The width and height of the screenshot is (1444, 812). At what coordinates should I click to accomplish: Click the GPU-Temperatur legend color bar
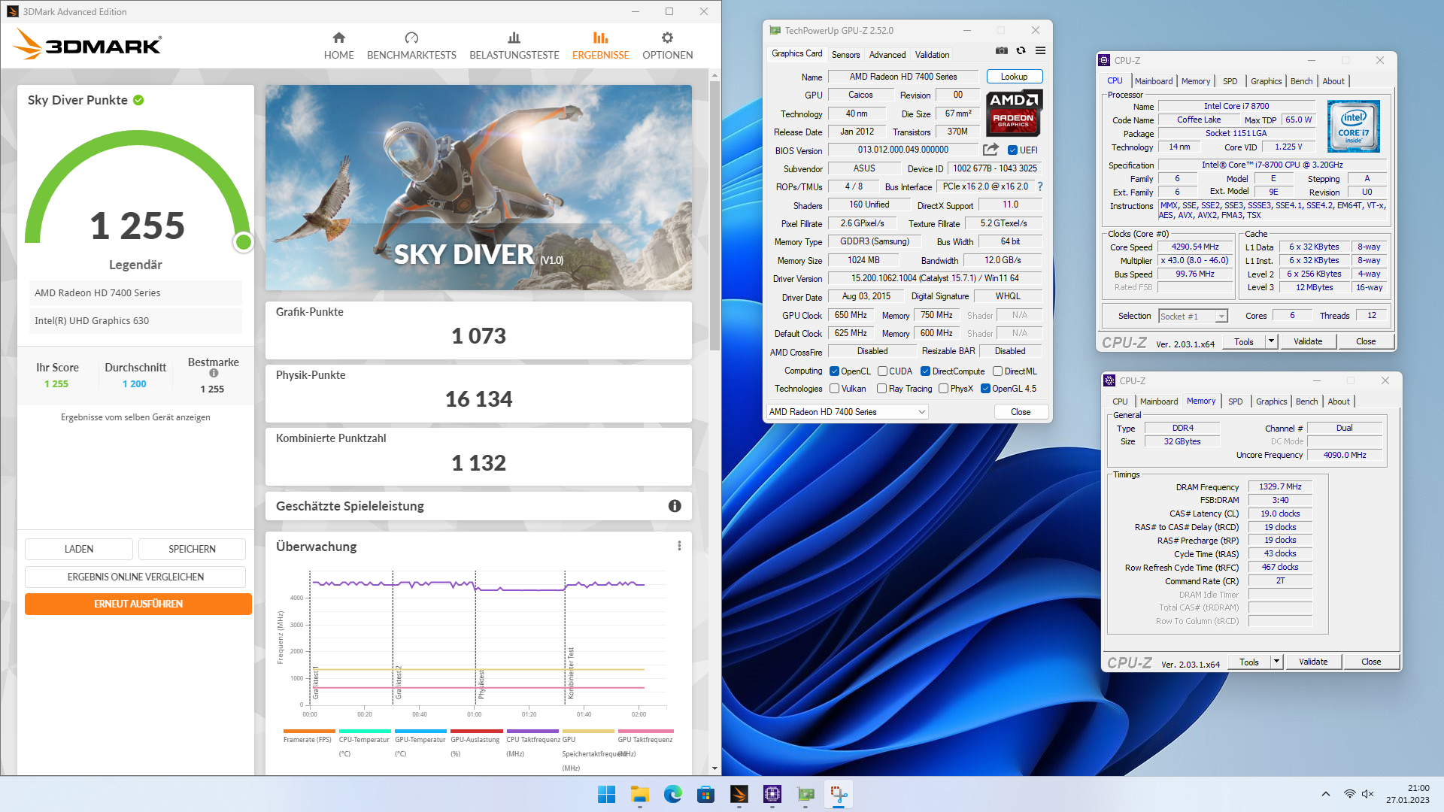tap(420, 731)
